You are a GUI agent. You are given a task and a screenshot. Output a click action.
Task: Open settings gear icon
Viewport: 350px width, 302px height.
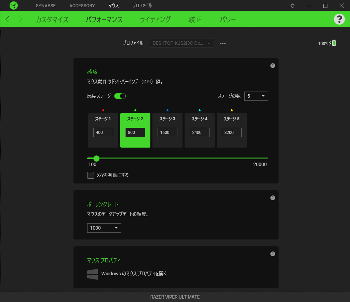[293, 6]
